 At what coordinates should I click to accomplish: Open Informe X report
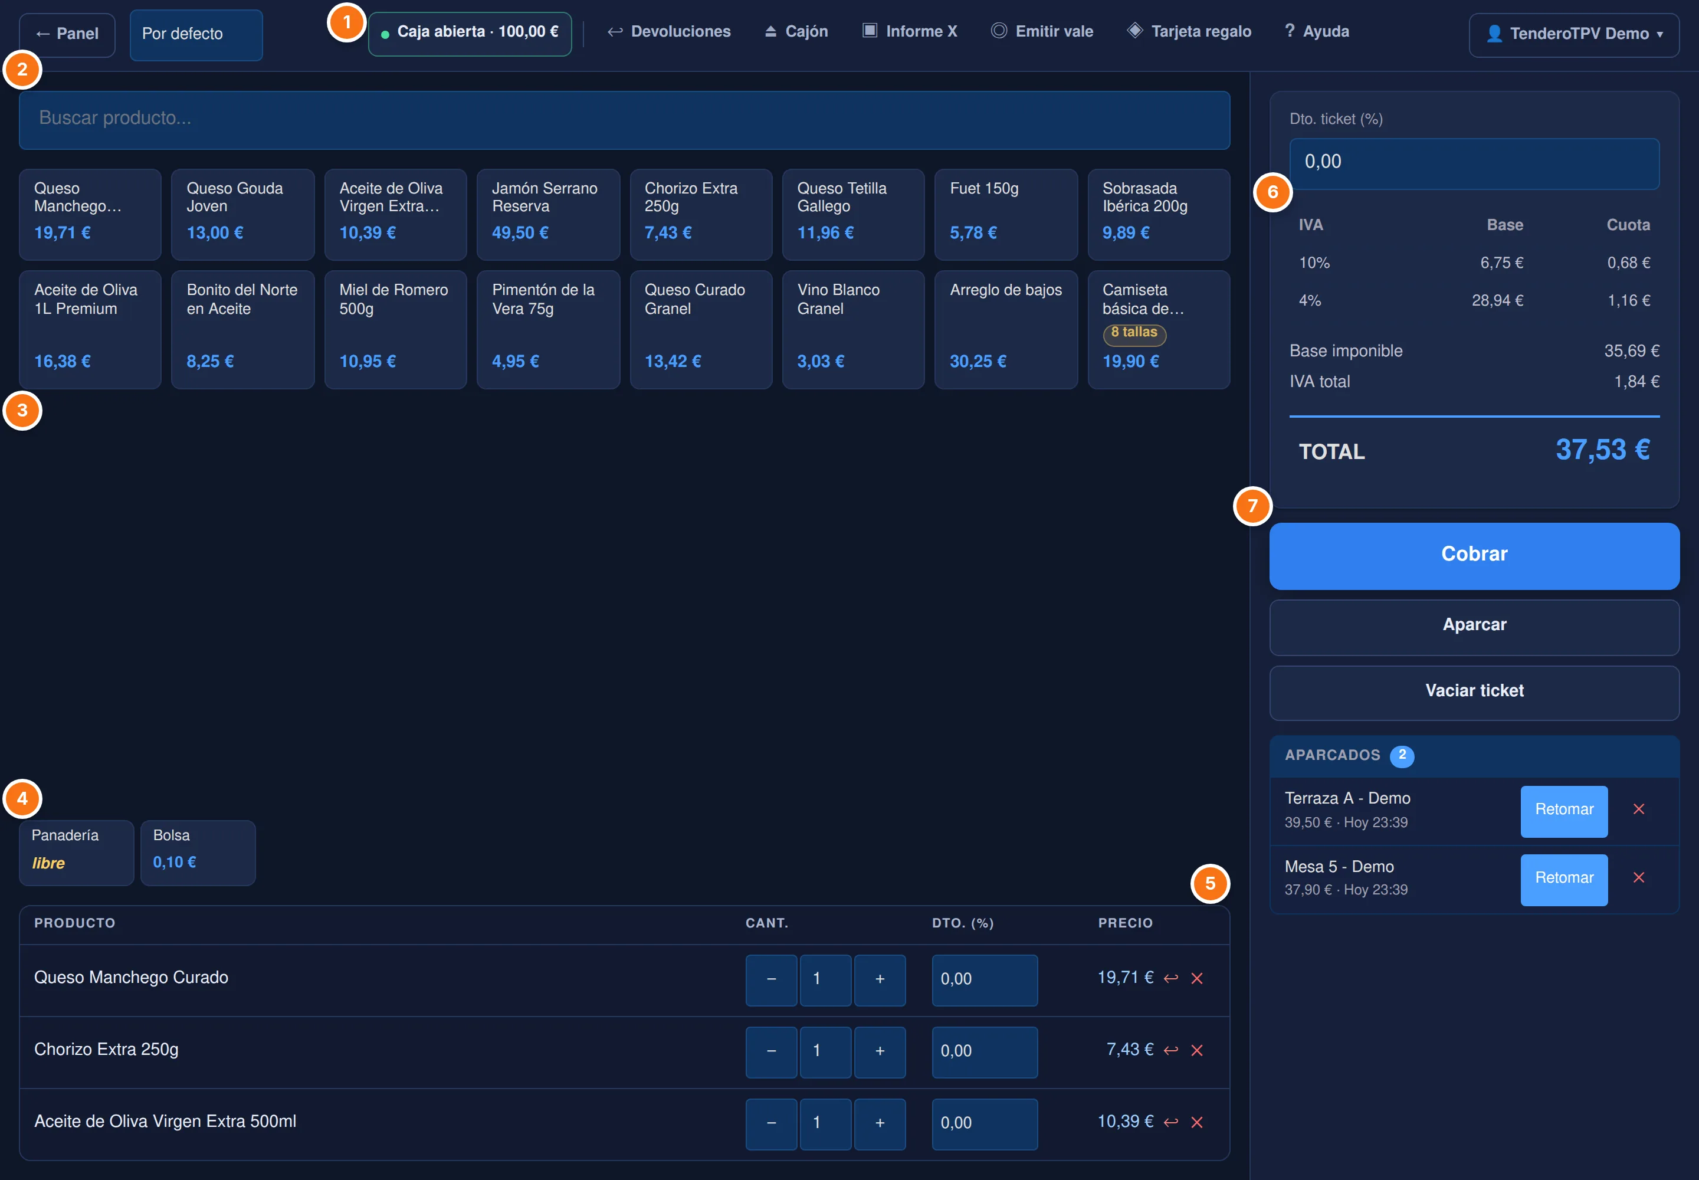pos(910,31)
